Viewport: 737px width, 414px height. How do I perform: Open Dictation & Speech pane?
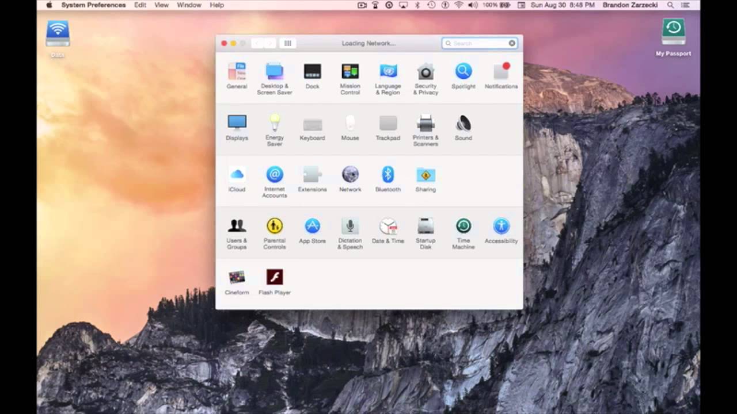(350, 233)
